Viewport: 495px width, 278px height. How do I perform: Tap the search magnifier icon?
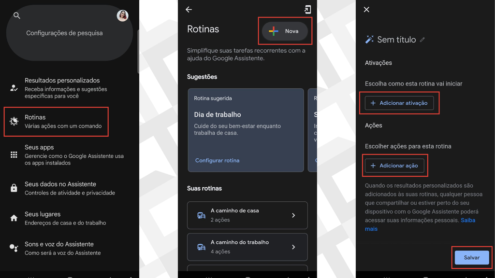[x=17, y=15]
